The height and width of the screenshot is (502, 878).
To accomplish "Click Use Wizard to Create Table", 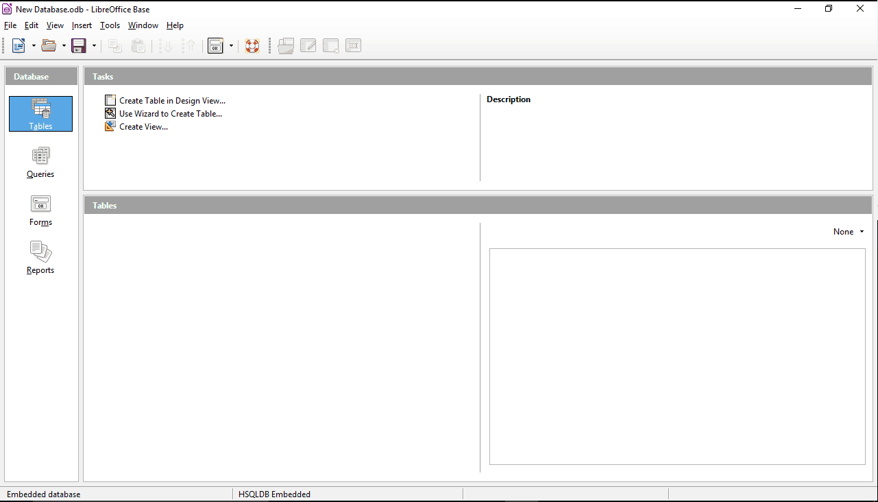I will pos(171,114).
